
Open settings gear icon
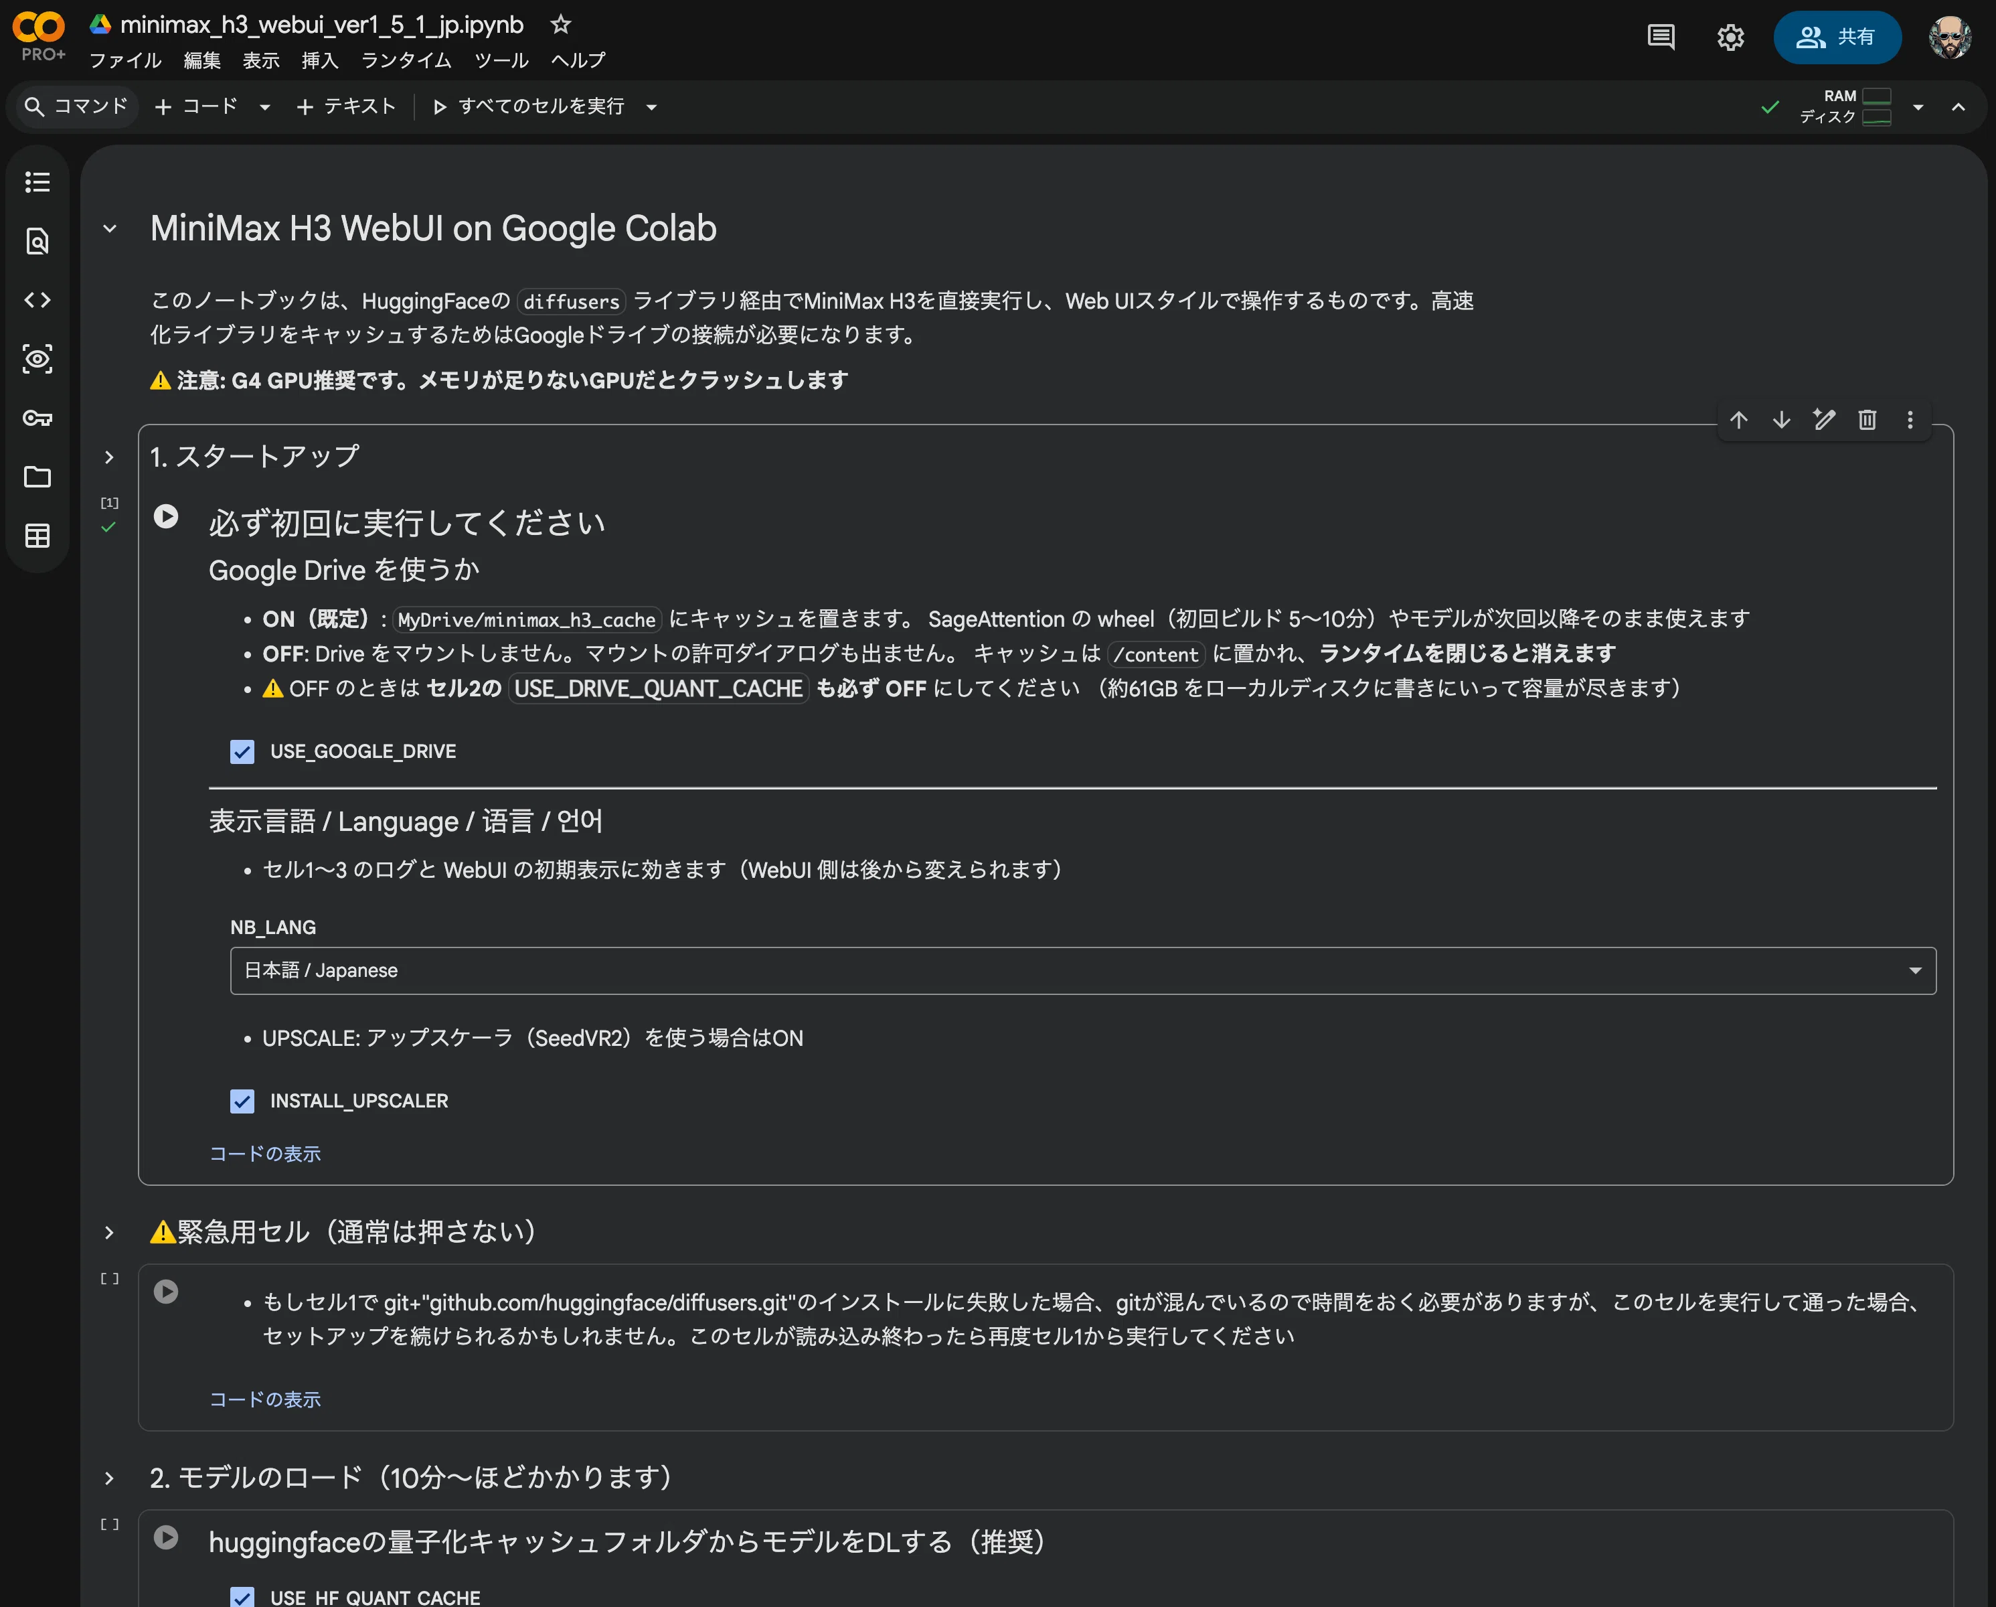[1730, 37]
